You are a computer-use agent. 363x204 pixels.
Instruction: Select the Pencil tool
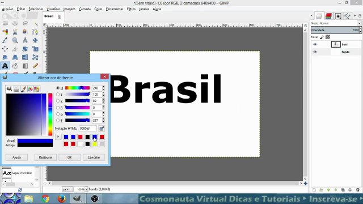pos(35,66)
